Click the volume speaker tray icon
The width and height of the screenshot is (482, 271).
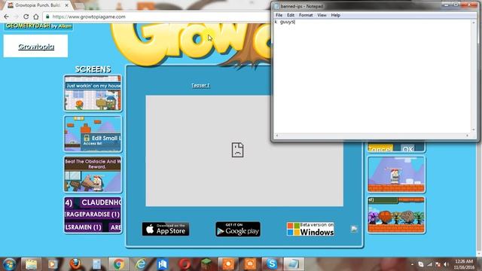point(446,264)
